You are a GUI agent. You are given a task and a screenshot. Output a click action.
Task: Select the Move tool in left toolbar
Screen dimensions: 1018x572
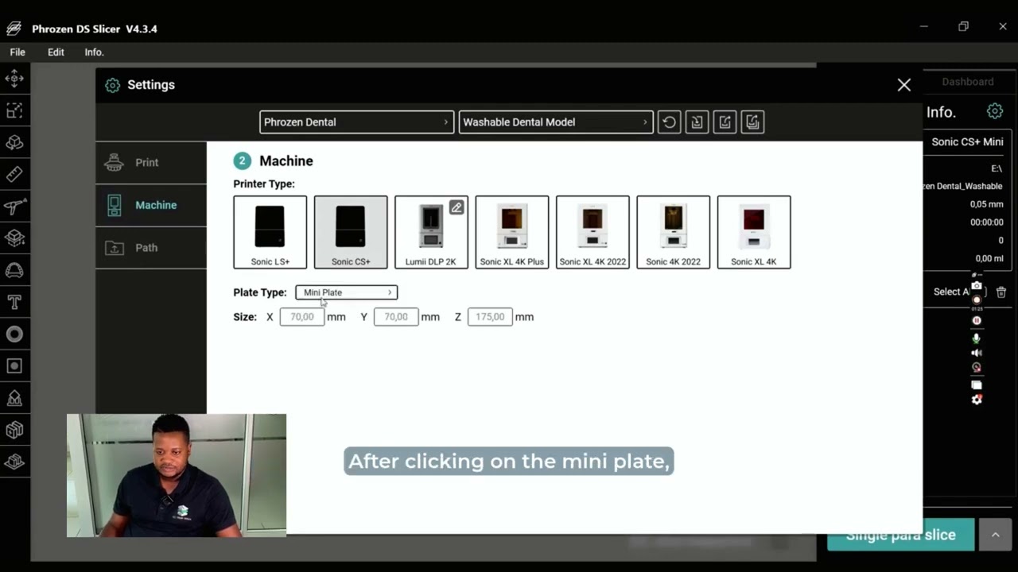[x=14, y=79]
